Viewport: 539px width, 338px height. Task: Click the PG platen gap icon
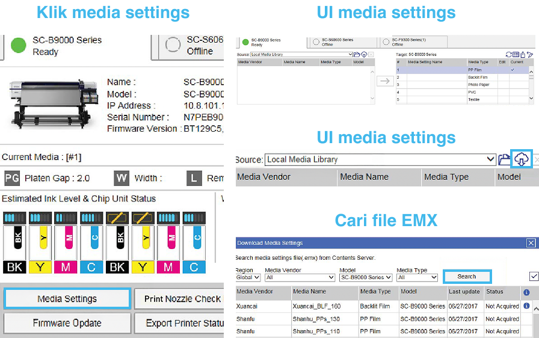click(x=12, y=178)
